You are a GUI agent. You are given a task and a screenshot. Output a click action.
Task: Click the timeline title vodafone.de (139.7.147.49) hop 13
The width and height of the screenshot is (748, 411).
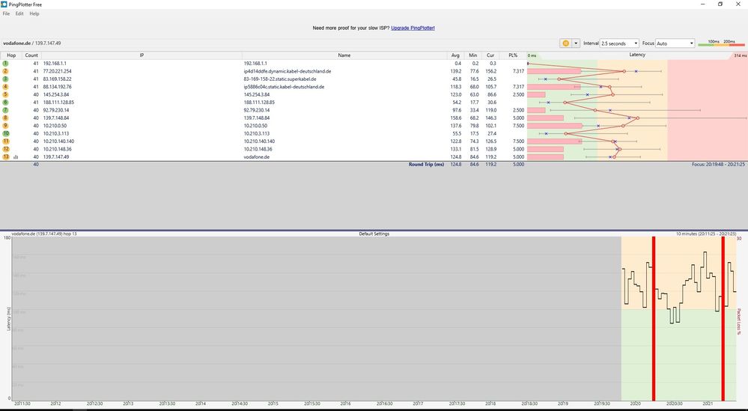point(44,234)
